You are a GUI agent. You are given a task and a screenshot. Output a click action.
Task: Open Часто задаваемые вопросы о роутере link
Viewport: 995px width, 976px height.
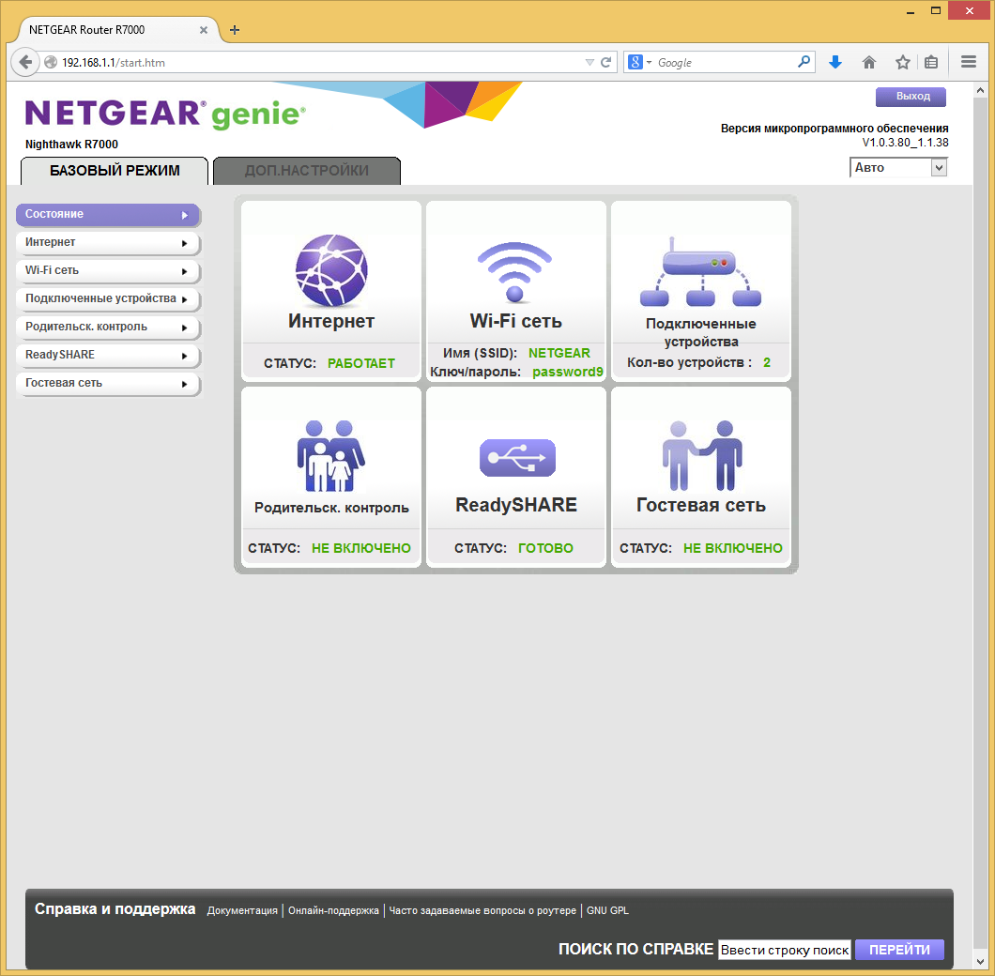tap(482, 910)
